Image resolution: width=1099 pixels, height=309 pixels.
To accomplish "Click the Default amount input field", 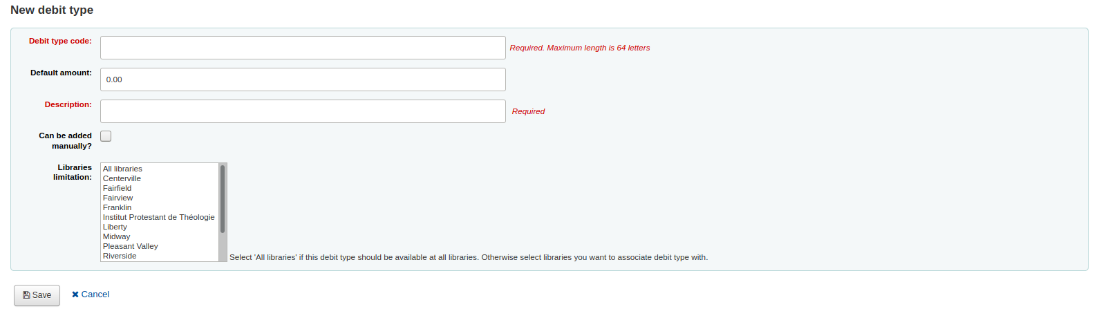I will coord(303,79).
